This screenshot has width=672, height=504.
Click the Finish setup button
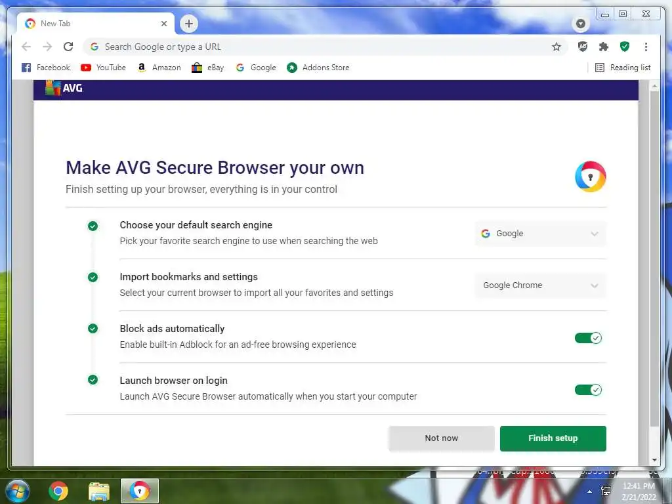[x=553, y=438]
